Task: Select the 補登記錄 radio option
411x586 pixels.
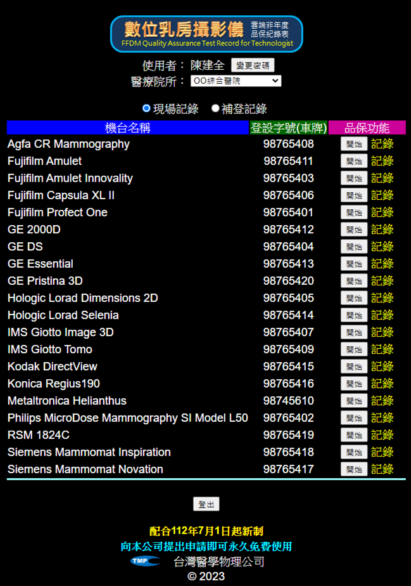Action: click(x=215, y=108)
